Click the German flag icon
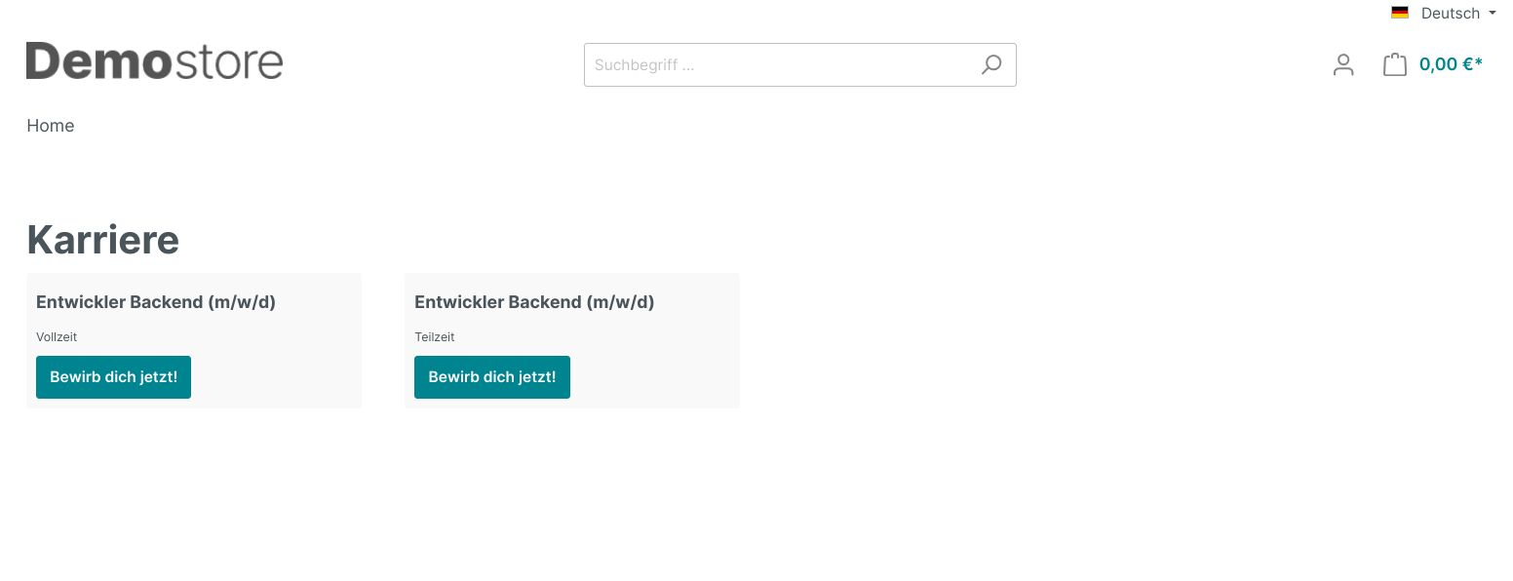This screenshot has height=581, width=1513. click(1400, 13)
